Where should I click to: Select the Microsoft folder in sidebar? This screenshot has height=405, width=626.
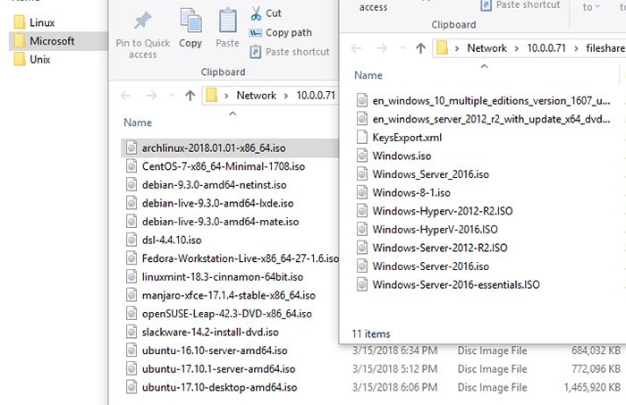click(x=58, y=41)
